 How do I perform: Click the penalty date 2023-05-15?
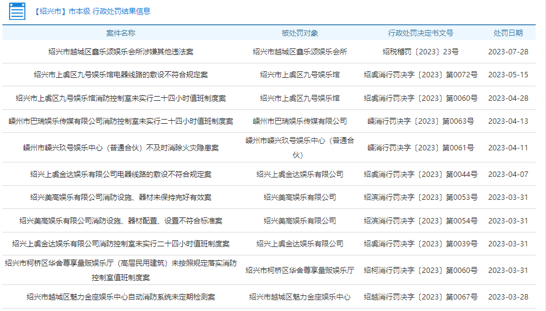pos(508,75)
